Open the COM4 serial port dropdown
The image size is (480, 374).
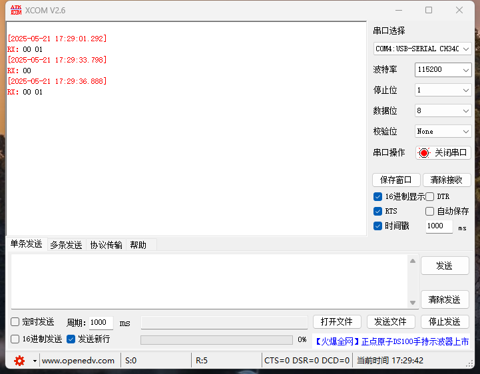[x=422, y=49]
